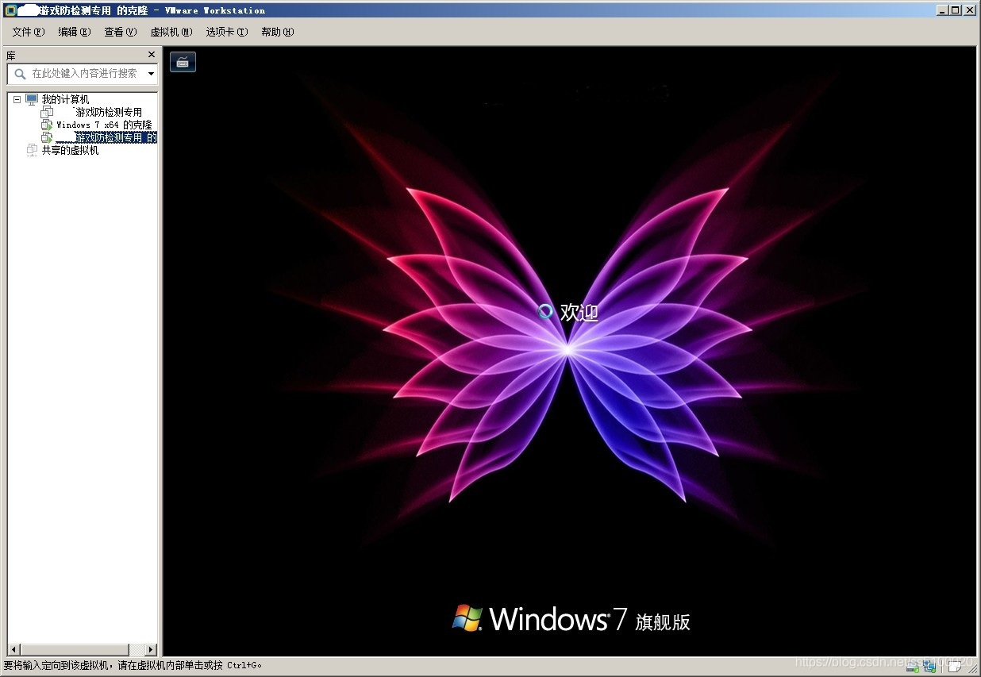Open the 帮助 menu
The image size is (981, 677).
[278, 32]
